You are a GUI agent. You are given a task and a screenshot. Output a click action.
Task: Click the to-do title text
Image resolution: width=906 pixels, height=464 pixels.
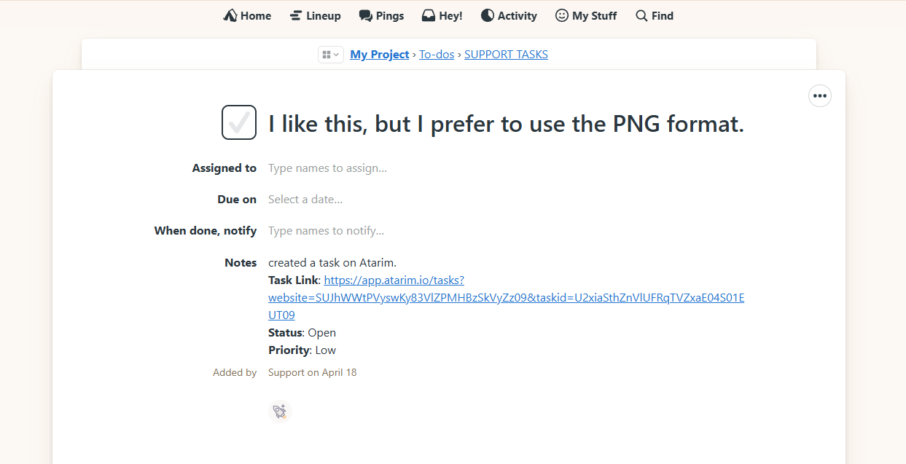[x=506, y=124]
